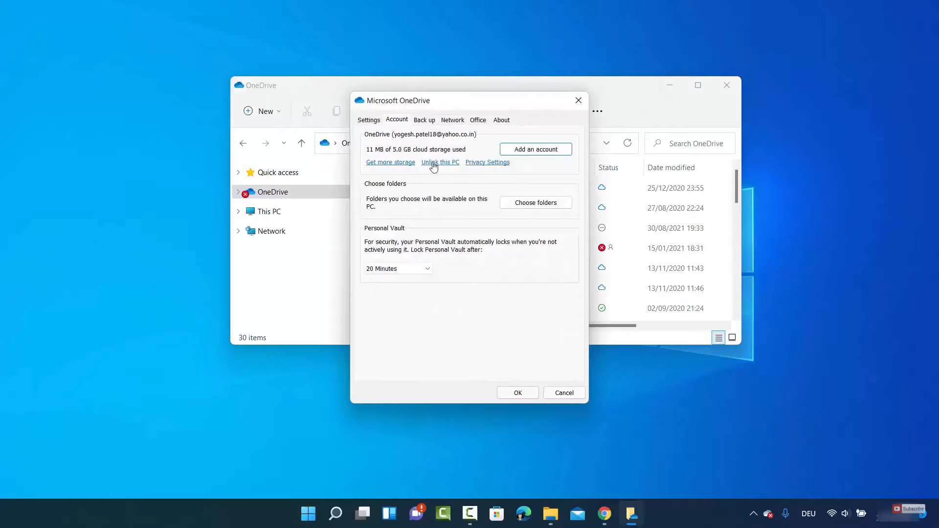939x528 pixels.
Task: Click the Copy icon in Explorer toolbar
Action: tap(336, 111)
